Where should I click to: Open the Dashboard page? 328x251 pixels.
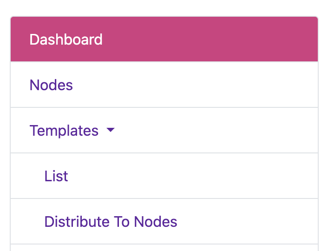pyautogui.click(x=66, y=40)
